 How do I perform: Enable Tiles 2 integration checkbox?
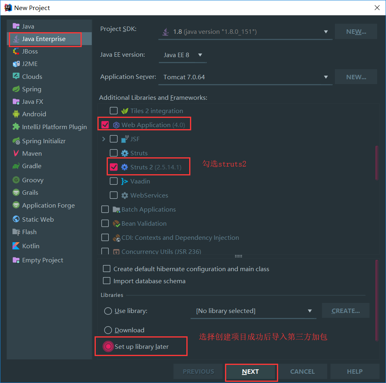tap(114, 111)
